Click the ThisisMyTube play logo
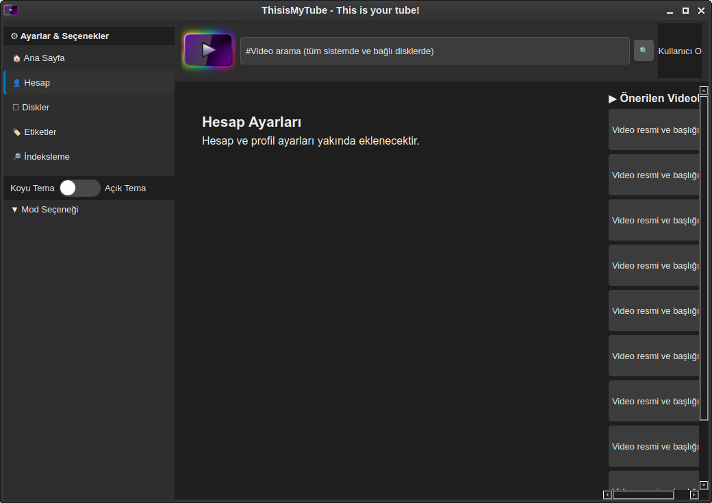 pos(209,50)
